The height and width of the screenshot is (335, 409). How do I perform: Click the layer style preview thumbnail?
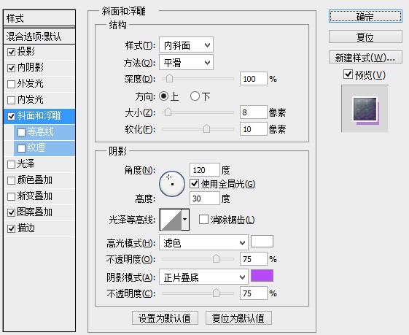click(365, 109)
